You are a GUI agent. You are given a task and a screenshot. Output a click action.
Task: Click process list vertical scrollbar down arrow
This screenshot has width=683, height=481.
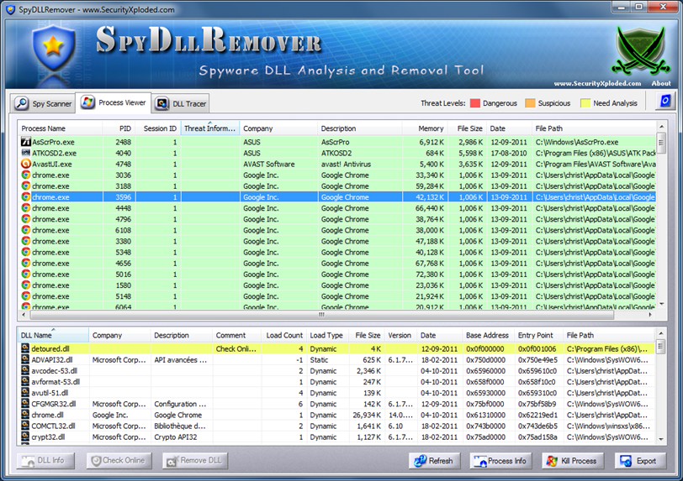coord(662,304)
